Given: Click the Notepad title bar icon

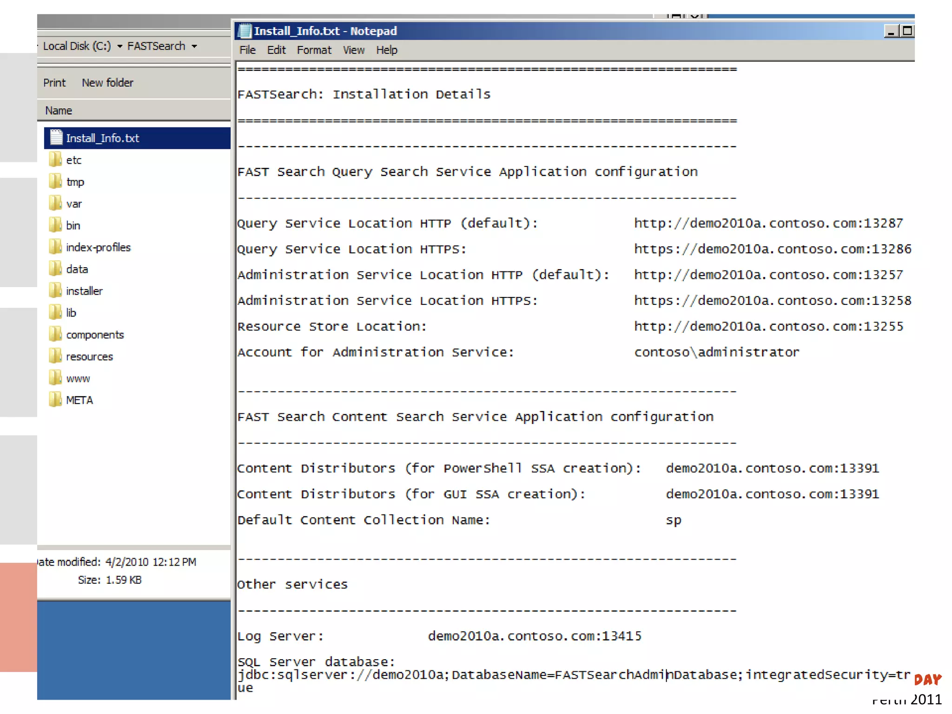Looking at the screenshot, I should (245, 31).
